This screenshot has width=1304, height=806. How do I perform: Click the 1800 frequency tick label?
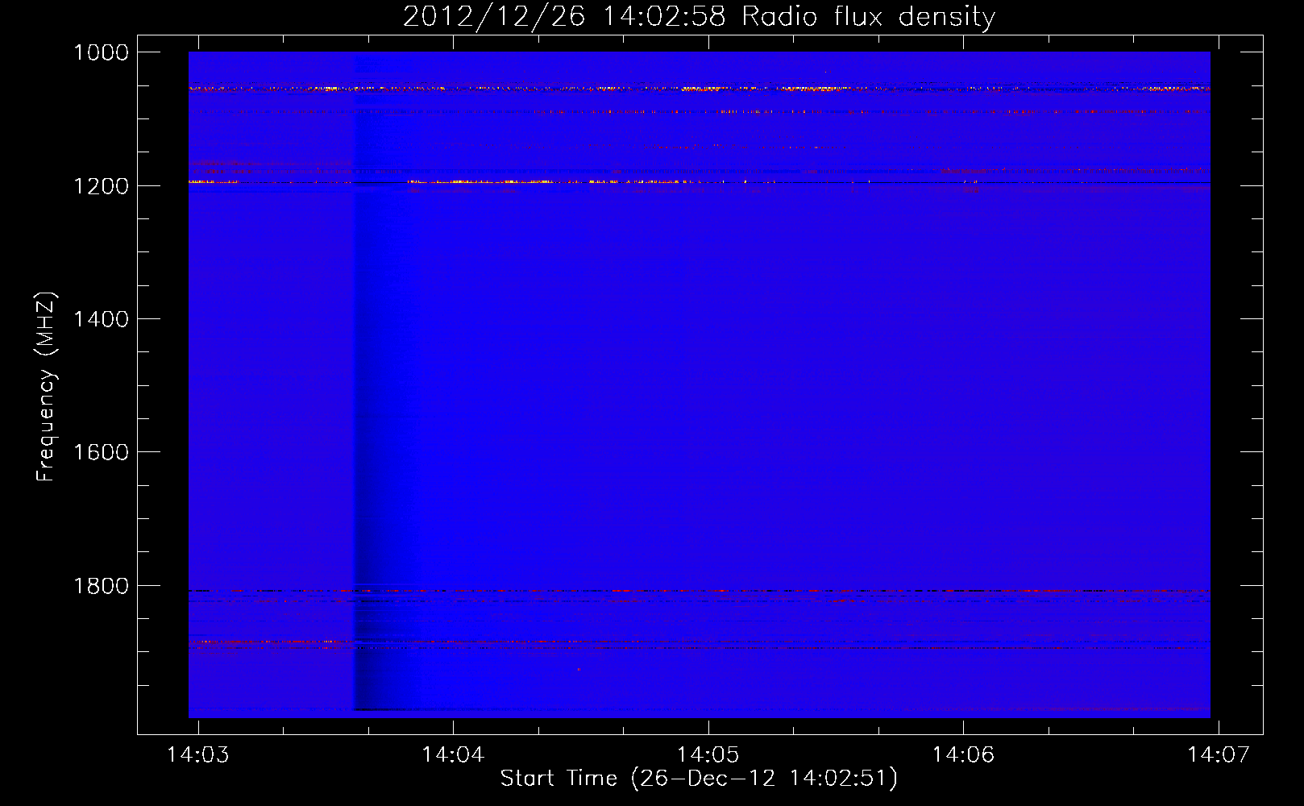tap(101, 586)
